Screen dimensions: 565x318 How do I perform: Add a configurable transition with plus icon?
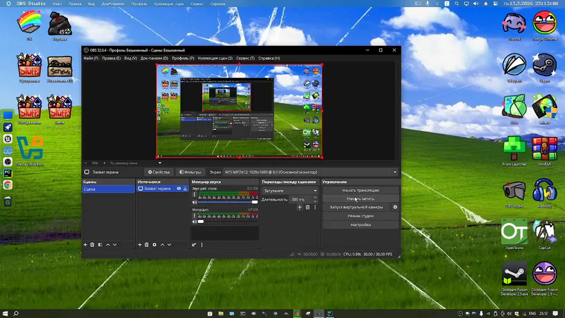tap(300, 207)
